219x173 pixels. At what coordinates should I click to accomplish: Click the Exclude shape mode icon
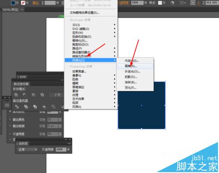42,95
